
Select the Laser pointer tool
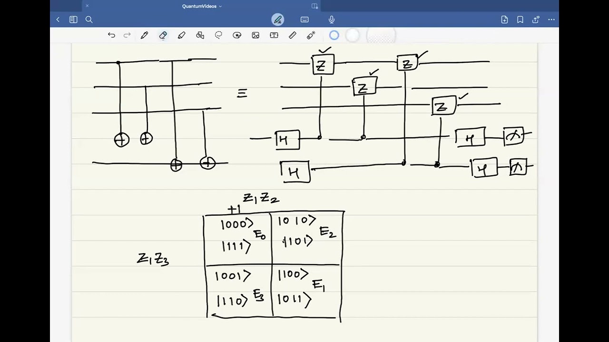click(x=311, y=35)
